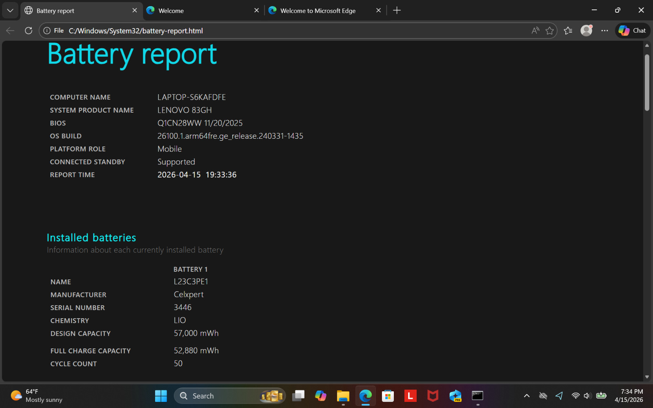Click the full charge capacity '52,880 mWh'

[196, 351]
